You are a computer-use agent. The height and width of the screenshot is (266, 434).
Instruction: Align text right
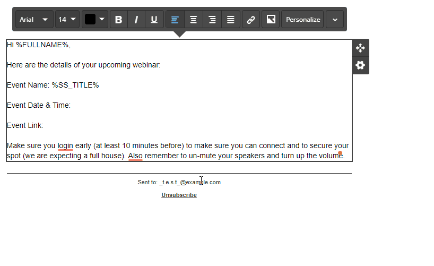(212, 20)
